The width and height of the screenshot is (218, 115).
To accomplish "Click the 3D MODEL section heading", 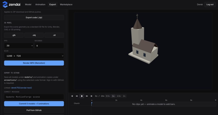I will coord(8,23).
